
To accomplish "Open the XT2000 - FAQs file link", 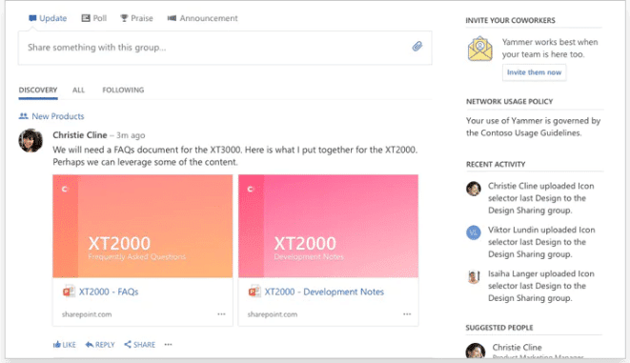I will [x=109, y=292].
